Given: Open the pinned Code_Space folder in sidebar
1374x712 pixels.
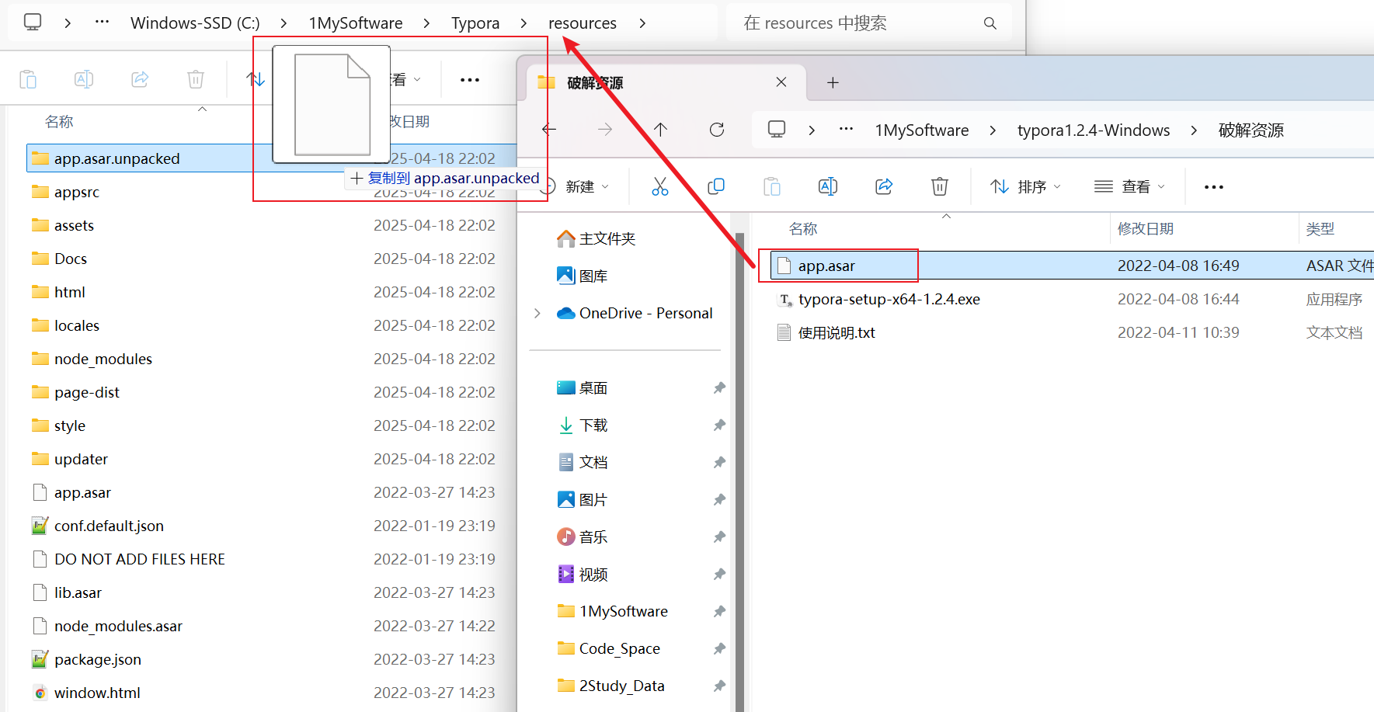Looking at the screenshot, I should [x=609, y=648].
